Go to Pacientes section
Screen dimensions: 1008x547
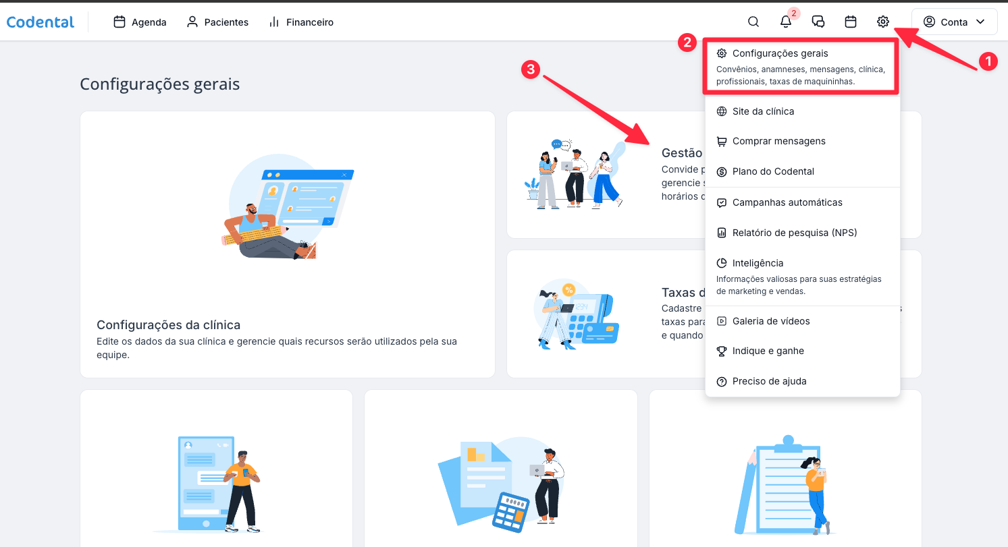(217, 22)
